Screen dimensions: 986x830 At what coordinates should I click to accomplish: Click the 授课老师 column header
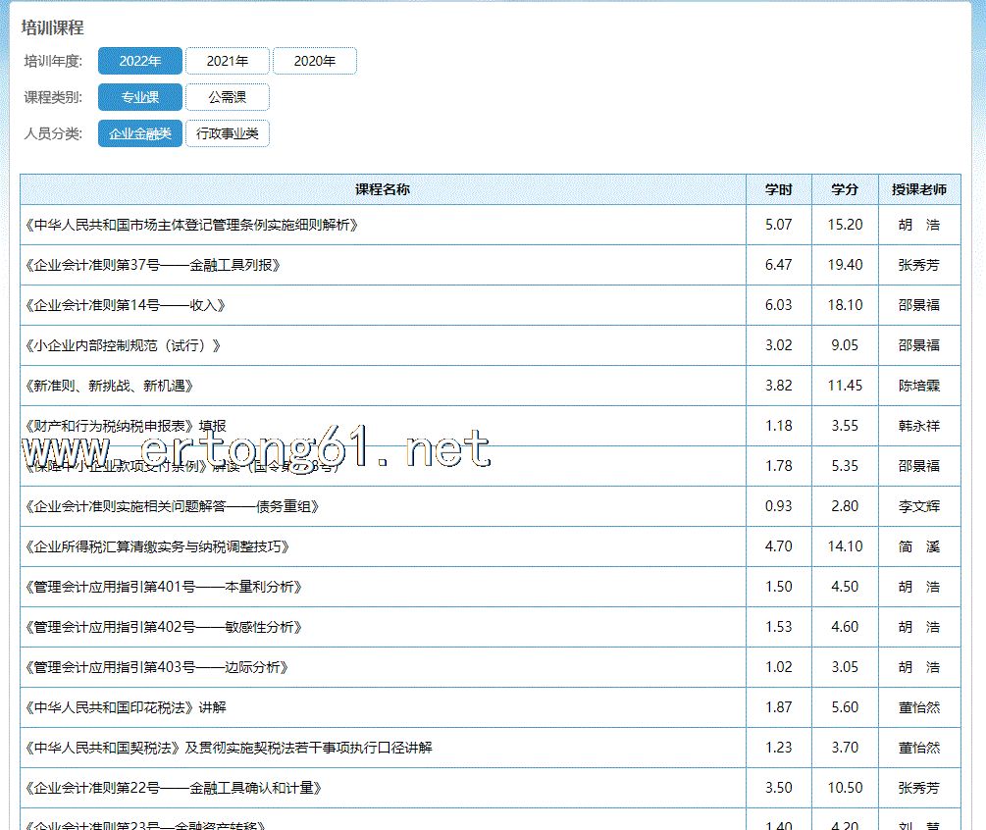coord(918,189)
